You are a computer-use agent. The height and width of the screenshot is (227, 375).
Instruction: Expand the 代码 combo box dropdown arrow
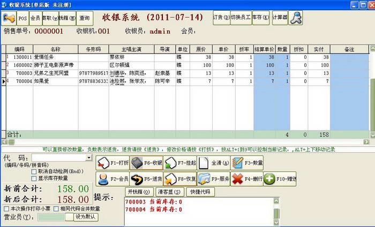click(89, 157)
